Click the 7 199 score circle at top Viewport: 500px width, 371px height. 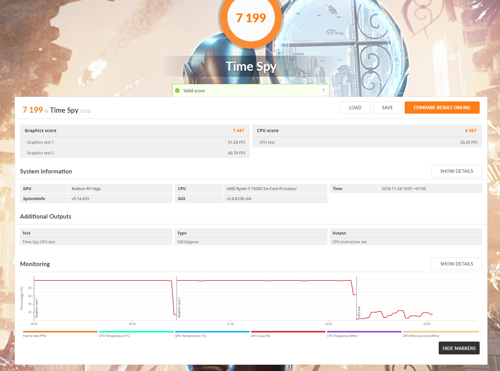(x=251, y=18)
